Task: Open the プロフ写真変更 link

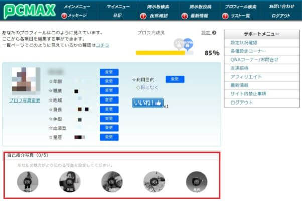Action: click(x=25, y=100)
